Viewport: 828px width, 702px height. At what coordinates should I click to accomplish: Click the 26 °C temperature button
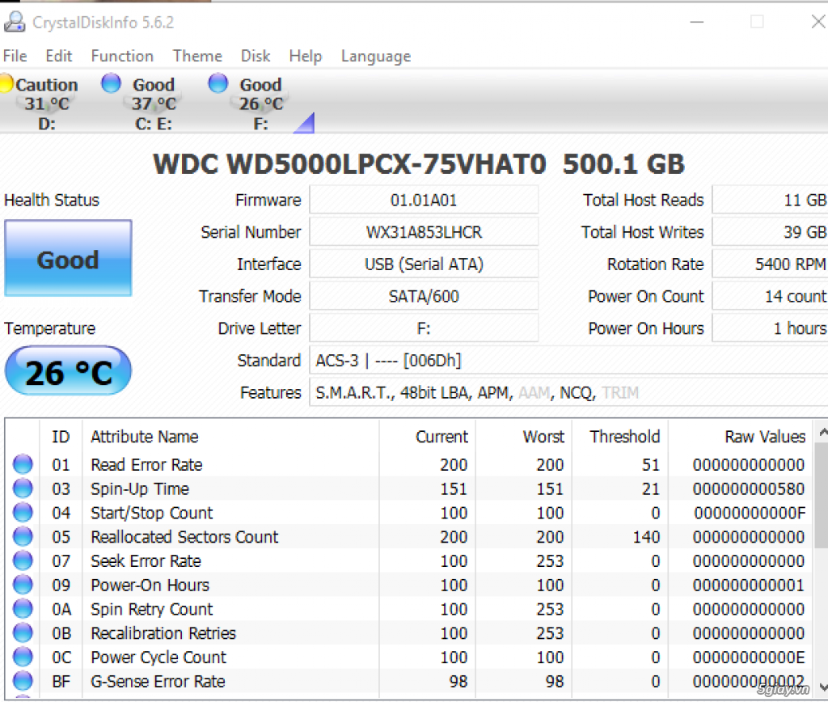68,371
